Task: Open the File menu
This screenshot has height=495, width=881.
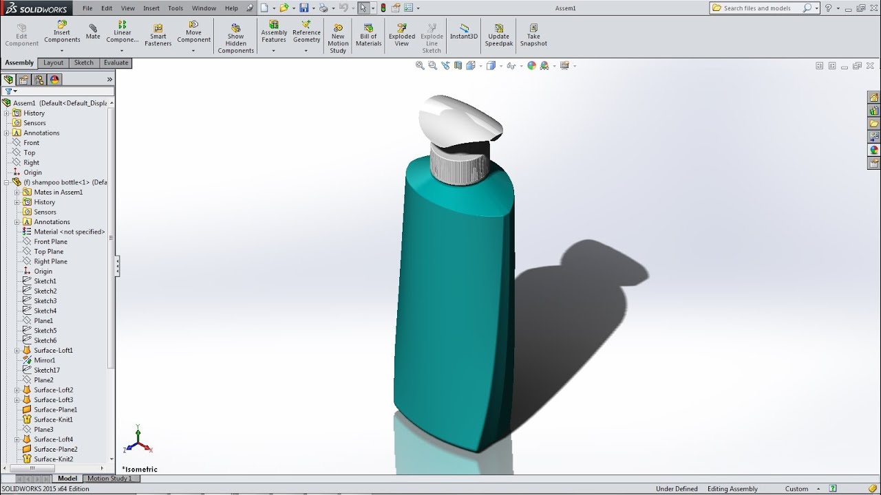Action: [x=87, y=8]
